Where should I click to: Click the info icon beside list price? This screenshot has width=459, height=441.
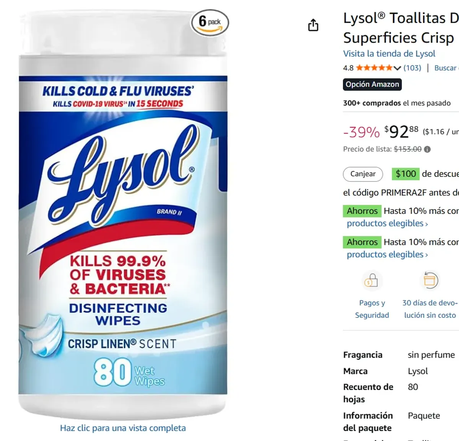(427, 149)
